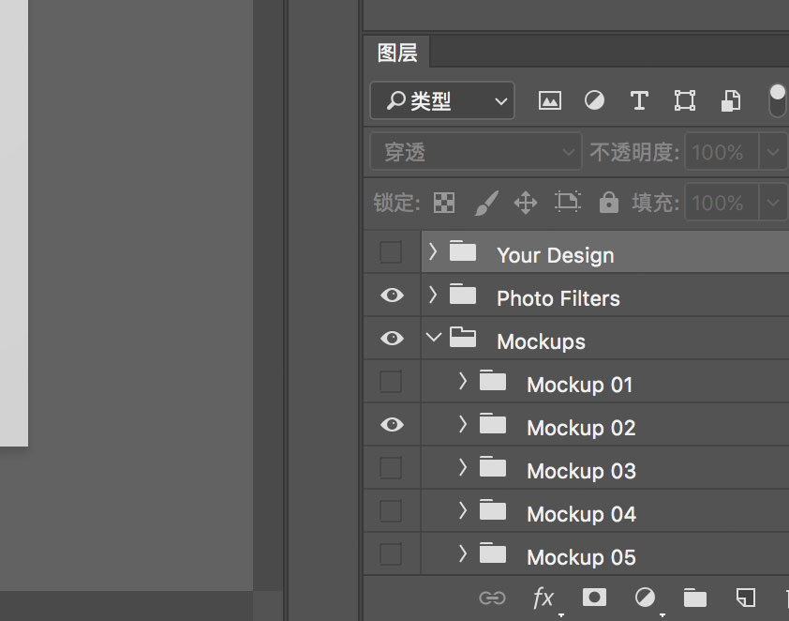The image size is (789, 621).
Task: Enable lock transparent pixels
Action: point(443,202)
